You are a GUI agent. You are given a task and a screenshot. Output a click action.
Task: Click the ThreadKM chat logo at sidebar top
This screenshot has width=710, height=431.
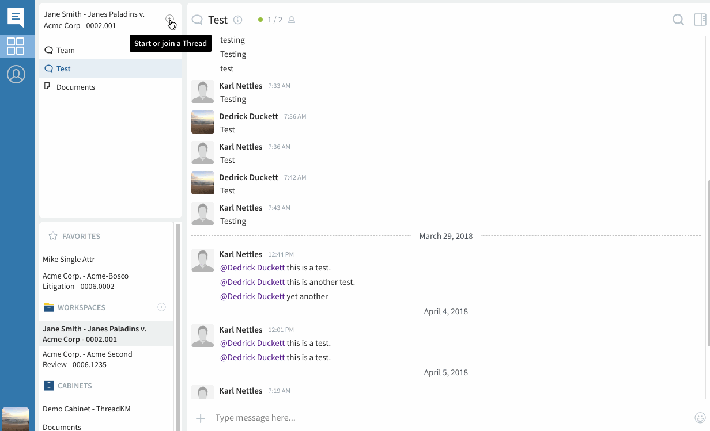[x=17, y=17]
